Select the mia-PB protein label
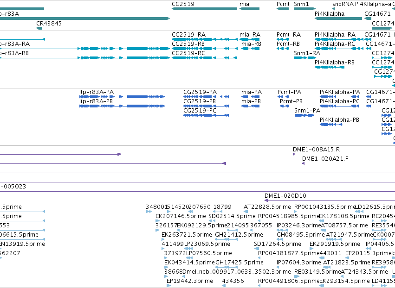Image resolution: width=395 pixels, height=288 pixels. point(251,101)
